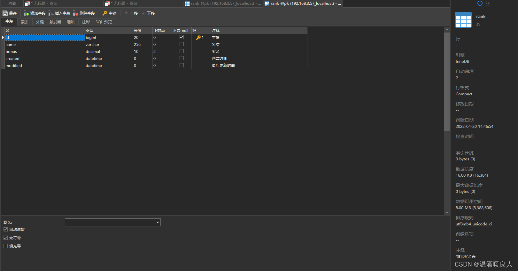Click the length cell showing 256
This screenshot has width=518, height=271.
(143, 45)
